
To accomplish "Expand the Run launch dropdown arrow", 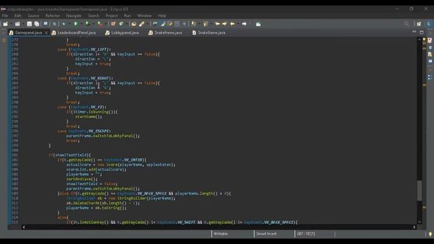I will pos(81,24).
